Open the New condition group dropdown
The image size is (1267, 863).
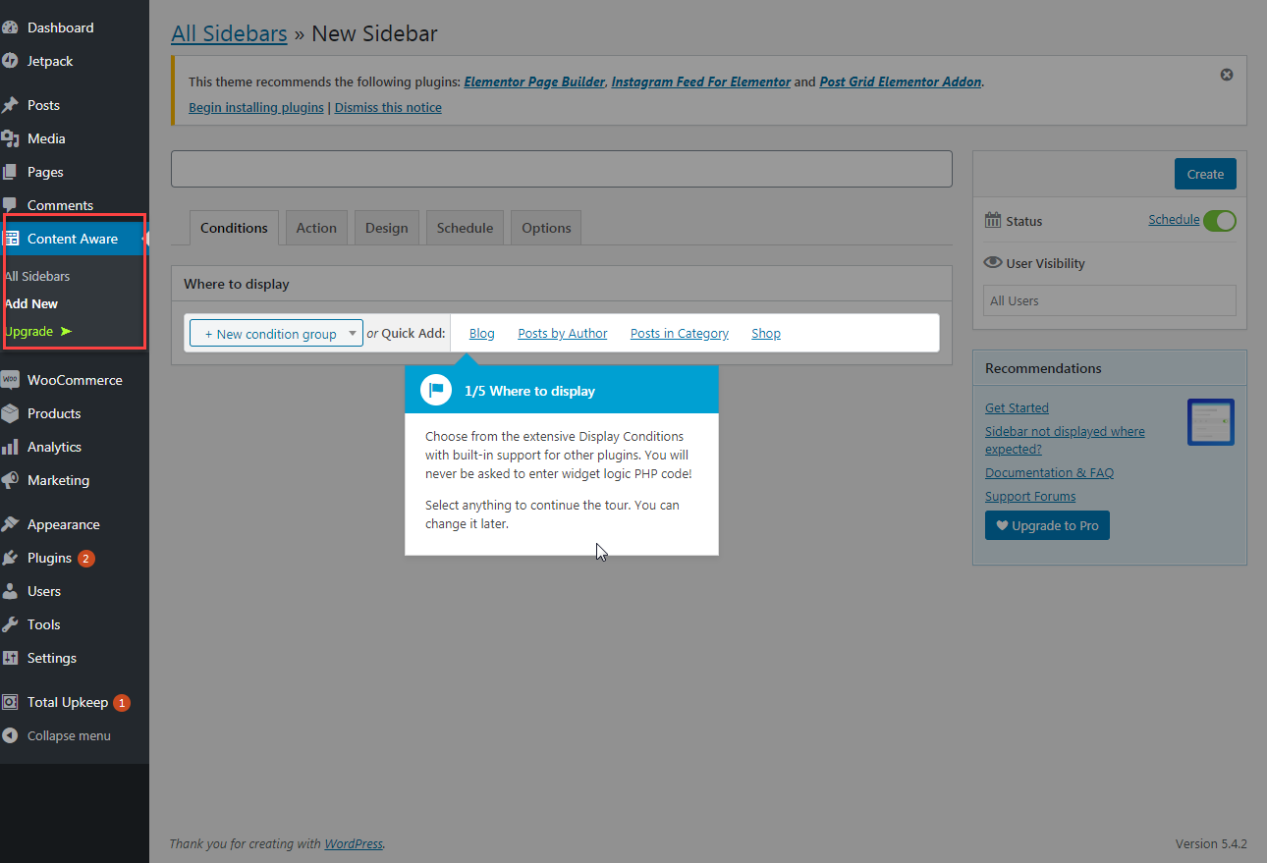pyautogui.click(x=275, y=333)
